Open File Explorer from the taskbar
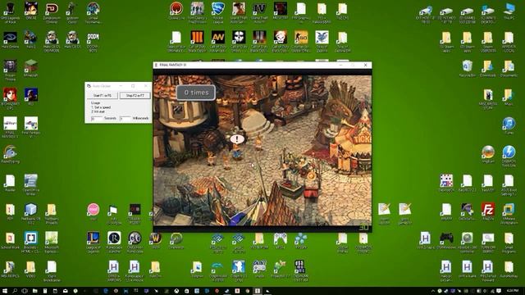Image resolution: width=525 pixels, height=295 pixels. coord(34,291)
